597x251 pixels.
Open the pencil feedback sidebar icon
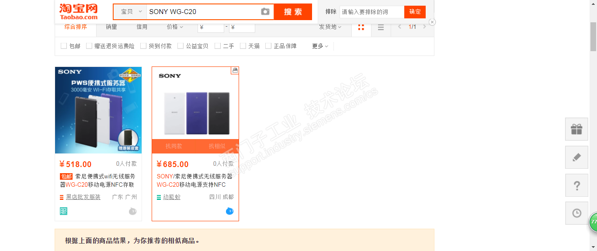click(576, 157)
